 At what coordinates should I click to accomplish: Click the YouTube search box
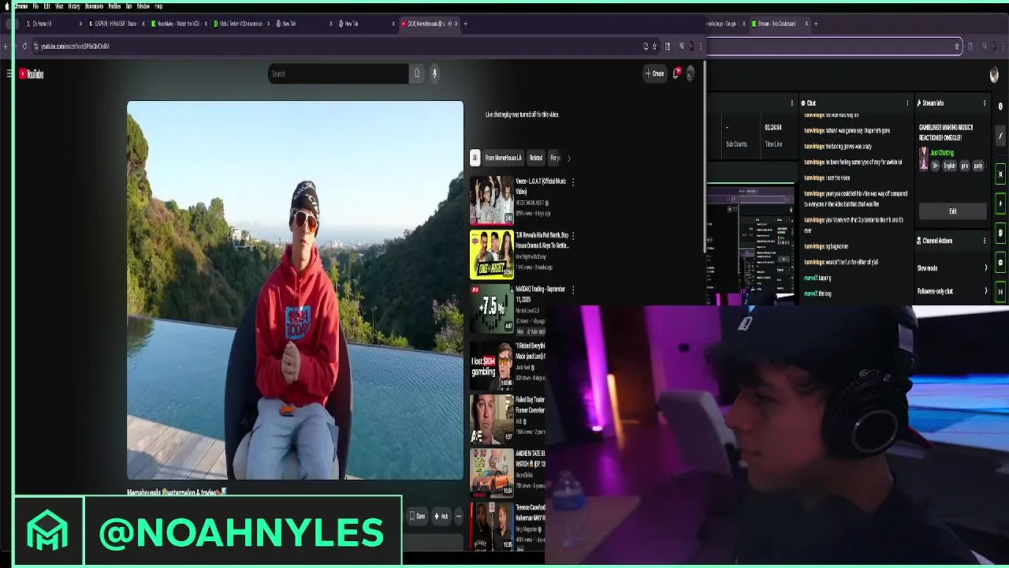[339, 74]
